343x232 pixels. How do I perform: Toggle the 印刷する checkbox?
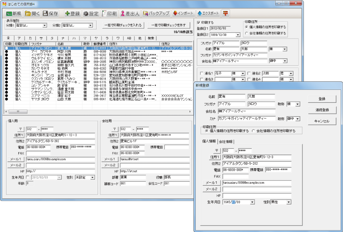click(x=198, y=23)
